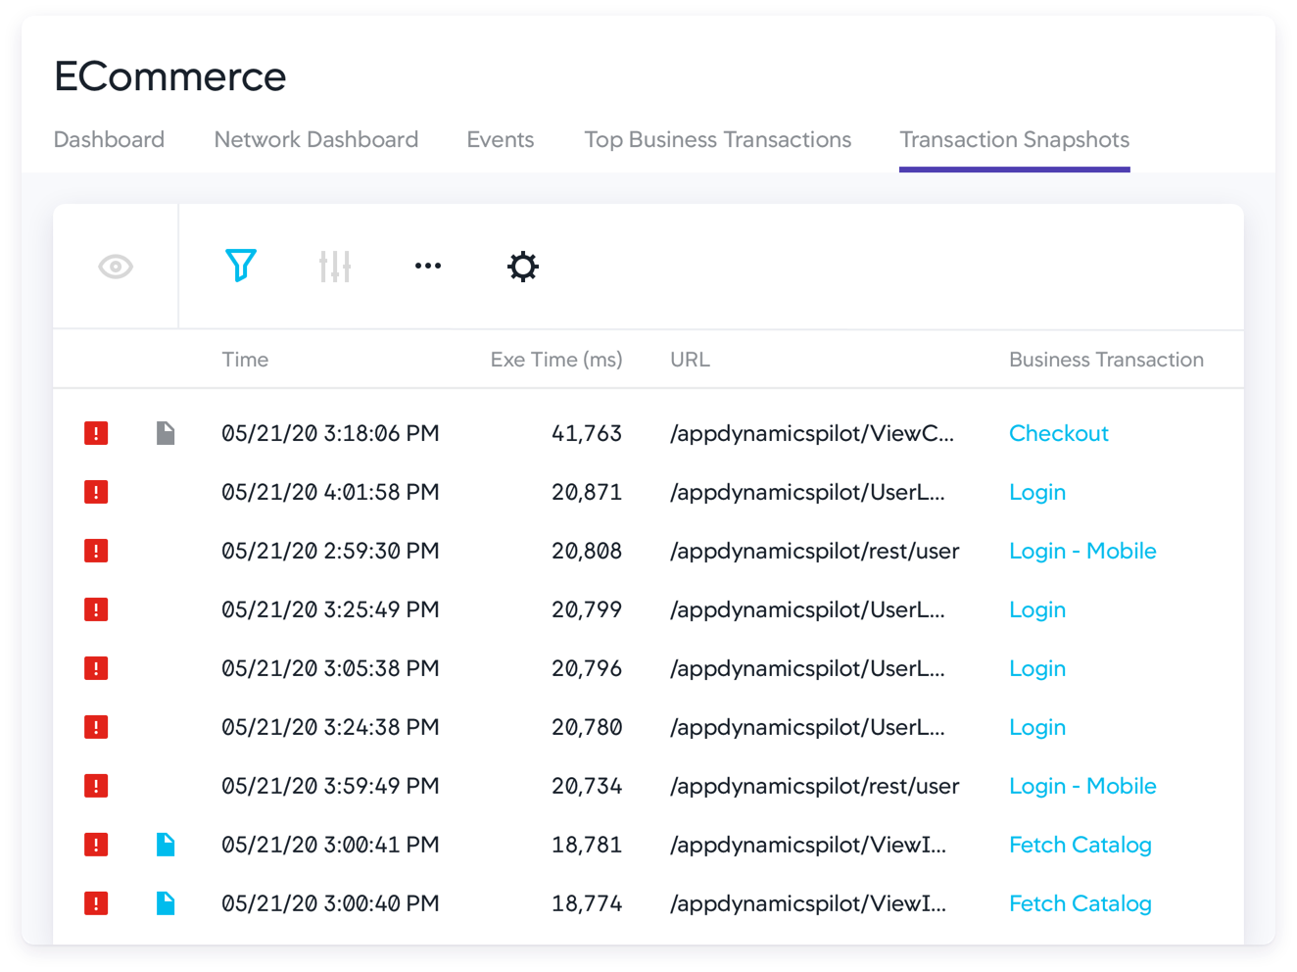Click the 18,781 execution time value
The height and width of the screenshot is (972, 1297).
tap(587, 845)
